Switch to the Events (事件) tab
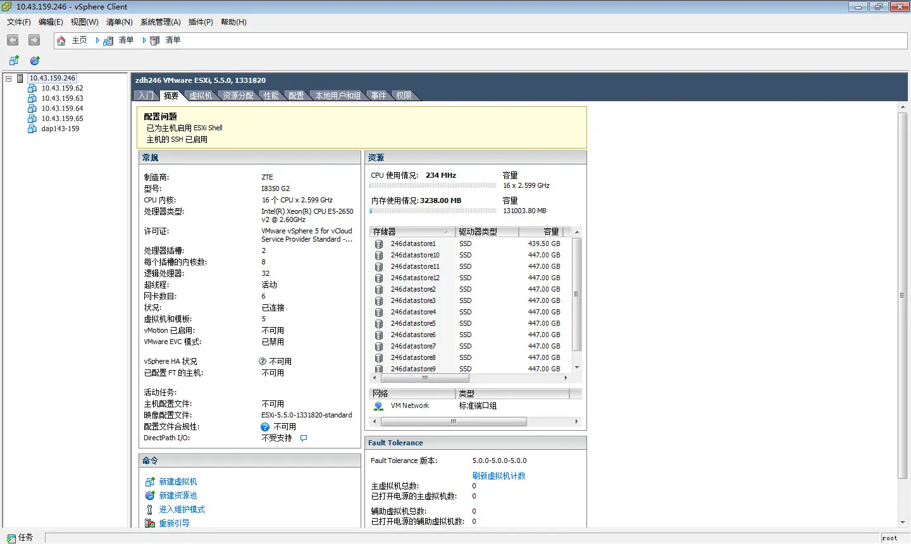 (x=378, y=96)
